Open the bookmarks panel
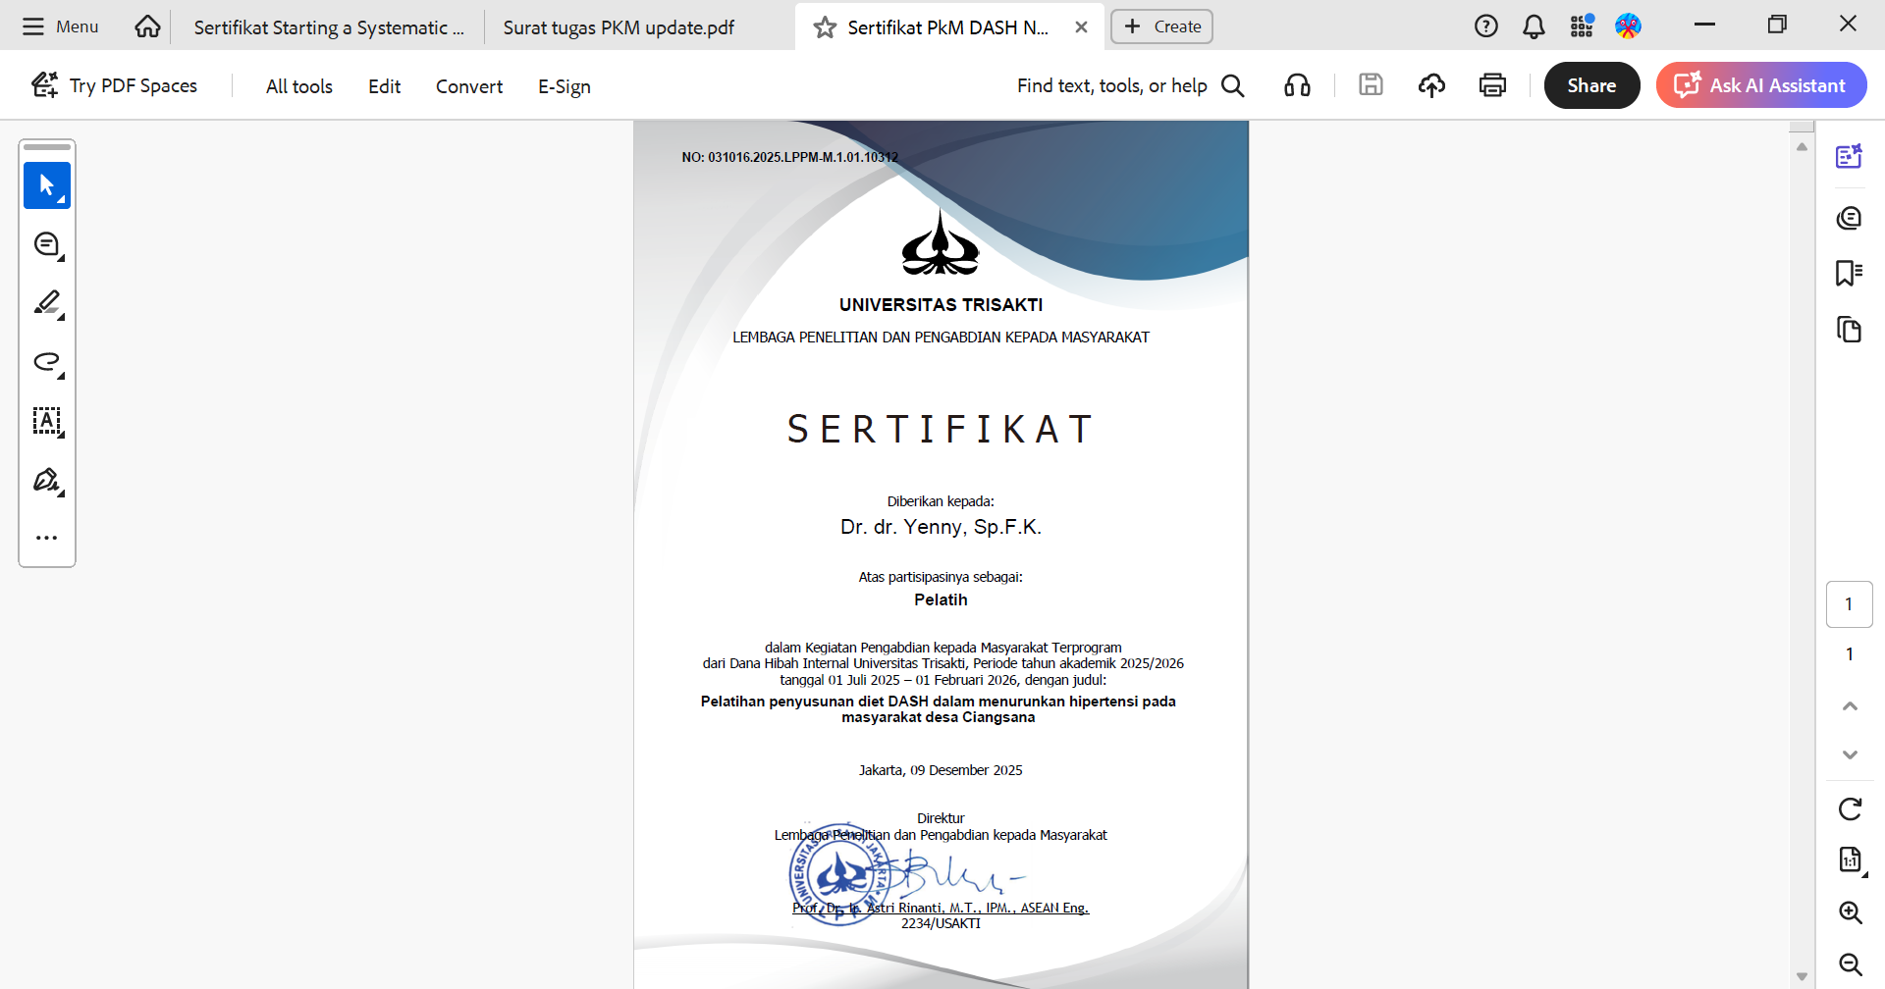1885x989 pixels. coord(1849,273)
